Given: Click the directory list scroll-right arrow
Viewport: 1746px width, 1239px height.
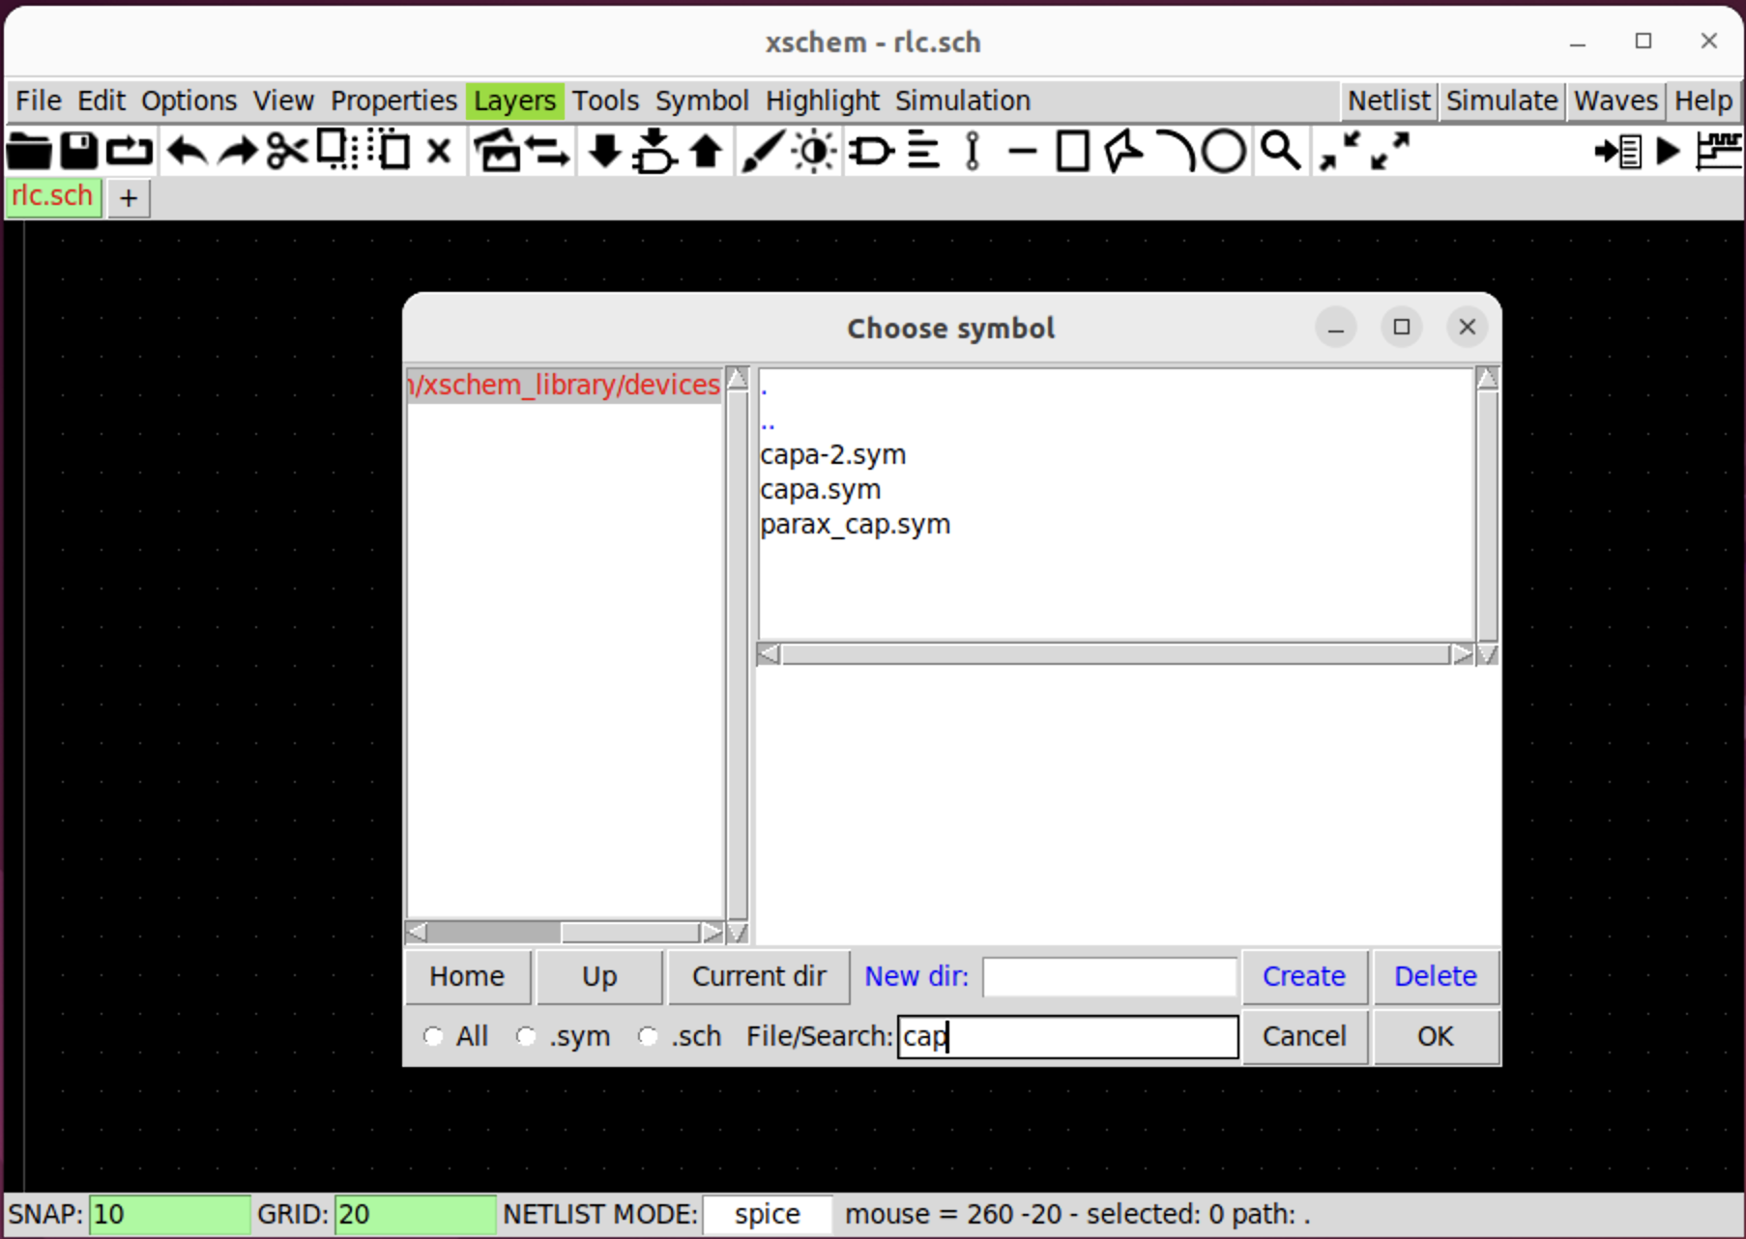Looking at the screenshot, I should coord(713,933).
